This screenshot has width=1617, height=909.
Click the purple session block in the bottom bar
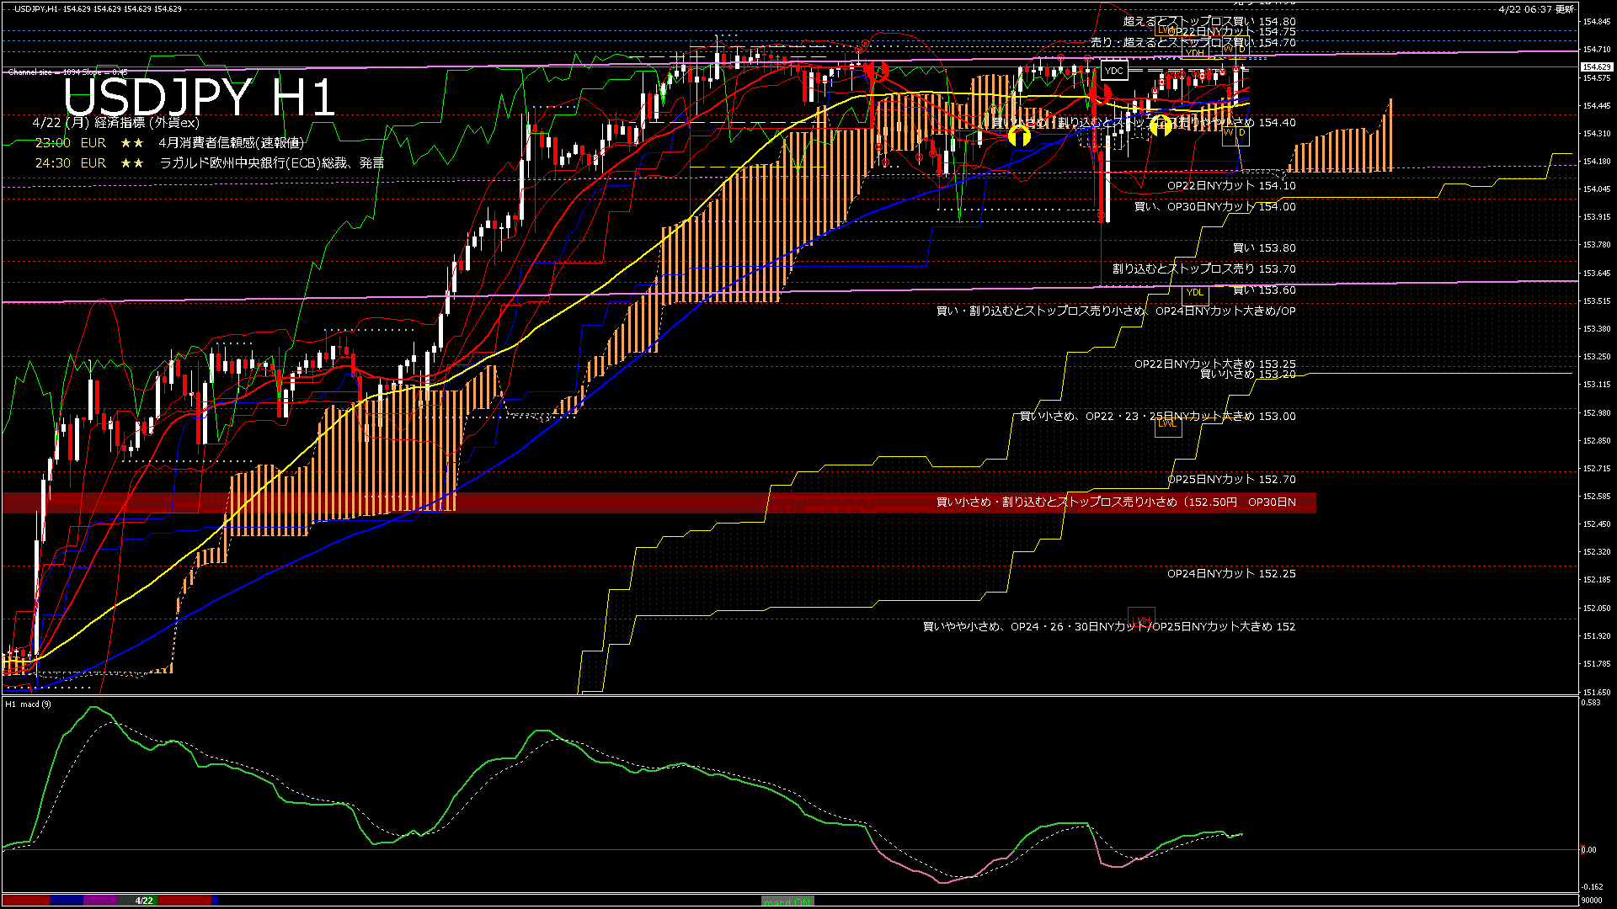pos(100,901)
